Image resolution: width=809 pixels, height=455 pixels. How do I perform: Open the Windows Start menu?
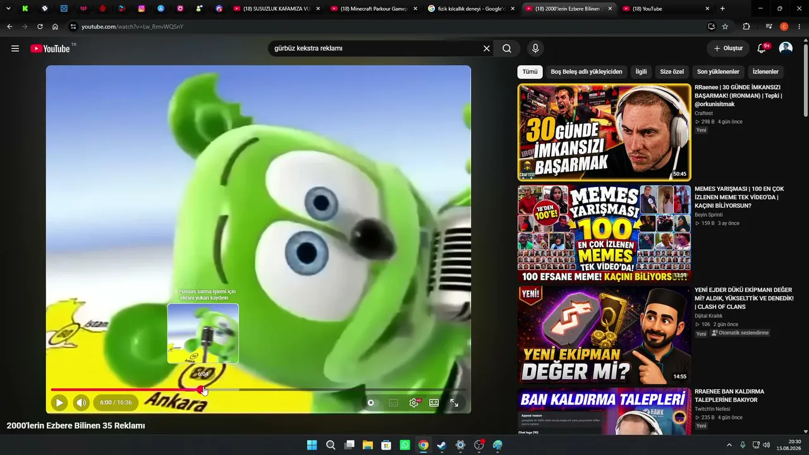pos(312,445)
